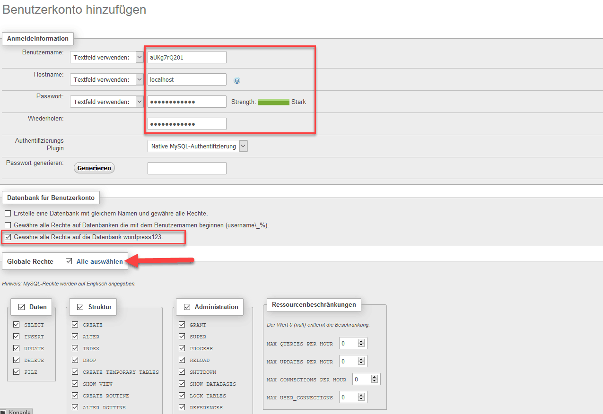Image resolution: width=603 pixels, height=414 pixels.
Task: Click the Benutzername text field
Action: click(187, 57)
